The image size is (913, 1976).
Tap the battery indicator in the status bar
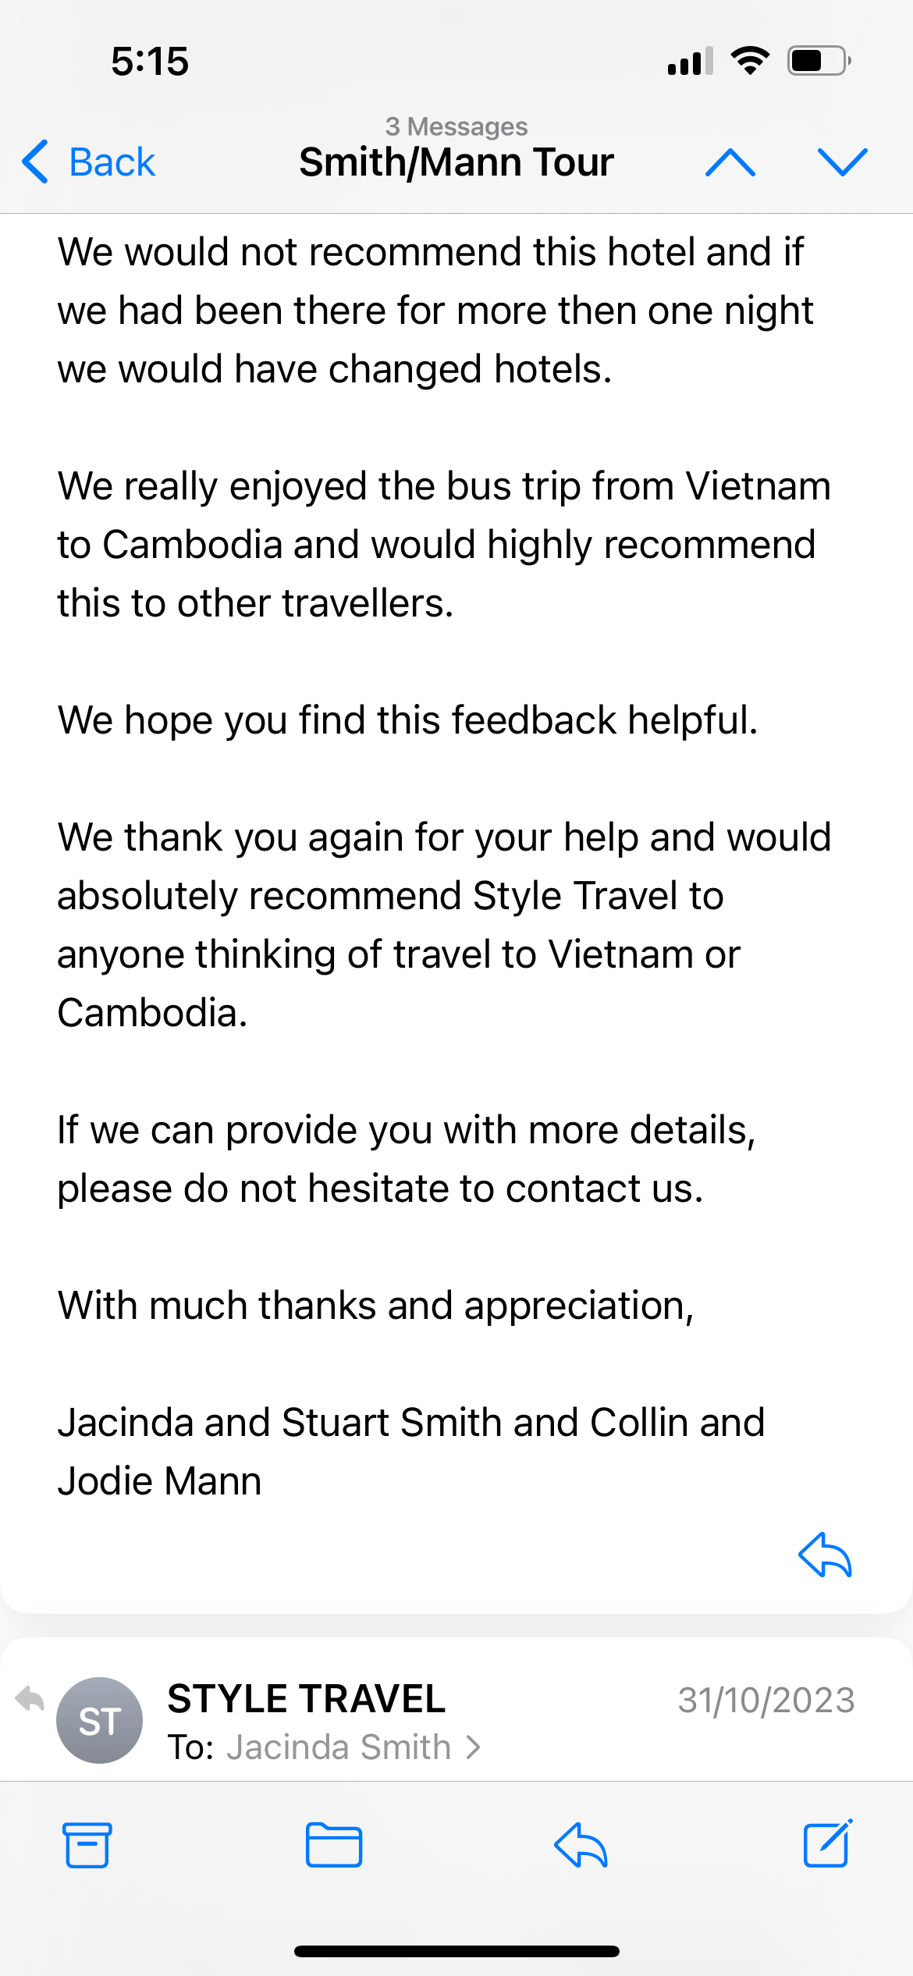coord(818,61)
